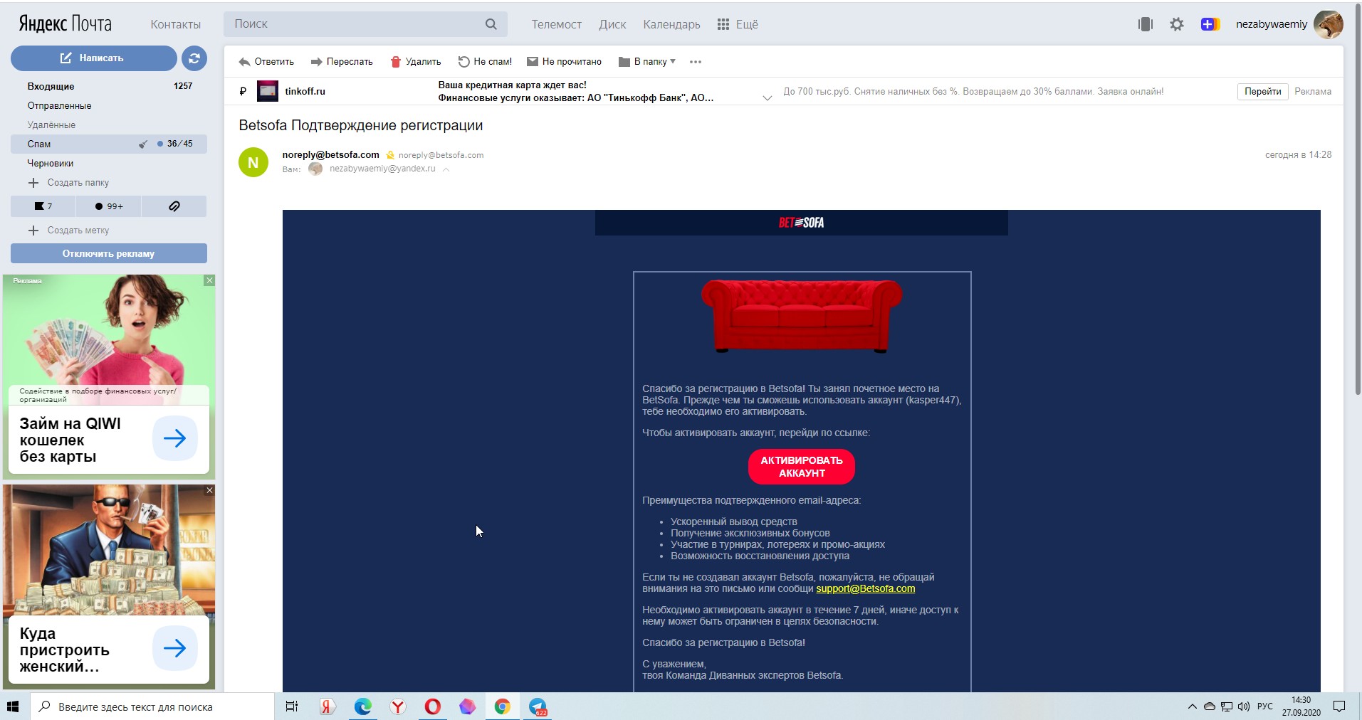The width and height of the screenshot is (1362, 720).
Task: Click the BetSofa logo in the email
Action: click(x=802, y=223)
